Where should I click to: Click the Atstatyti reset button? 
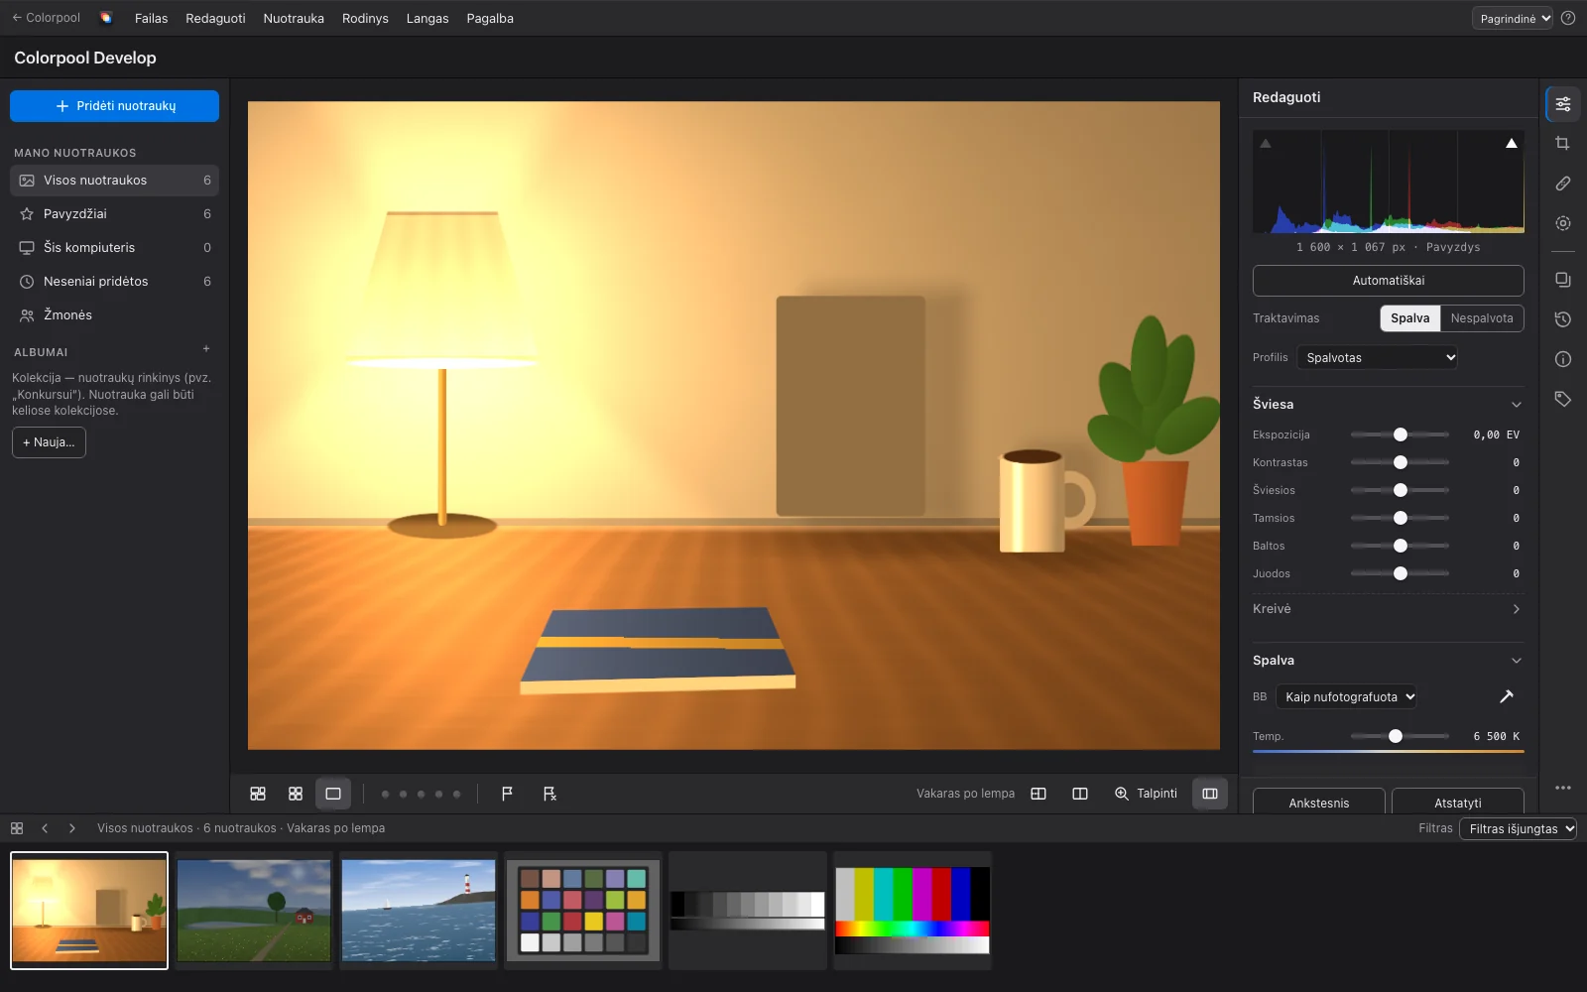1457,802
